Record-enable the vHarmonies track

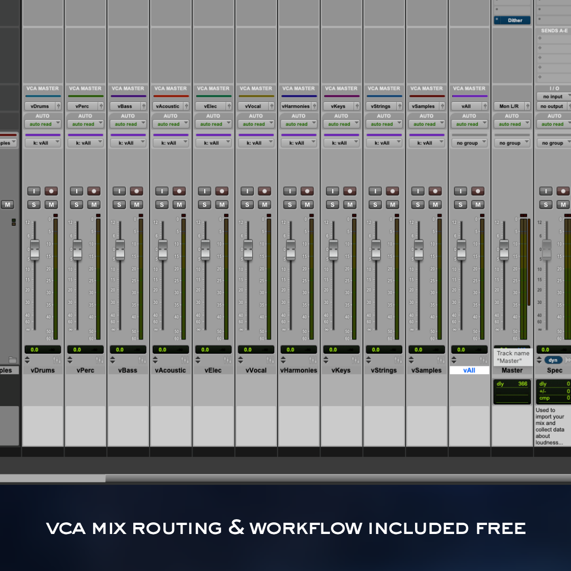[307, 191]
